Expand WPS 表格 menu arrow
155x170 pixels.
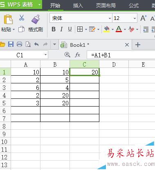coord(39,4)
